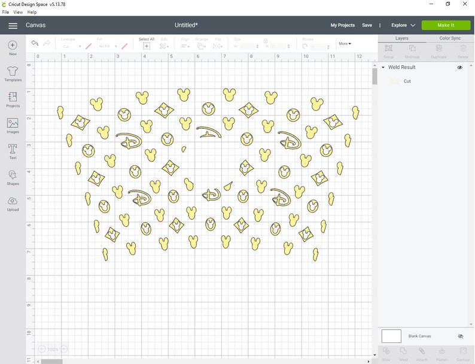This screenshot has height=364, width=475.
Task: Open the Linetype Cut dropdown
Action: (72, 46)
